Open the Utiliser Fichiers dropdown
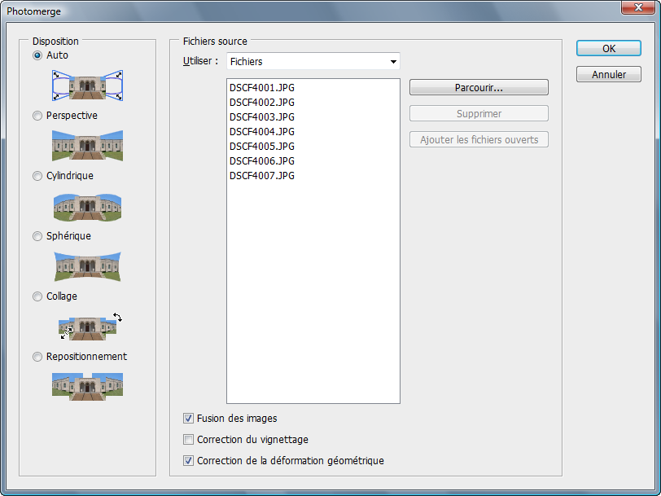The height and width of the screenshot is (496, 661). (x=313, y=62)
